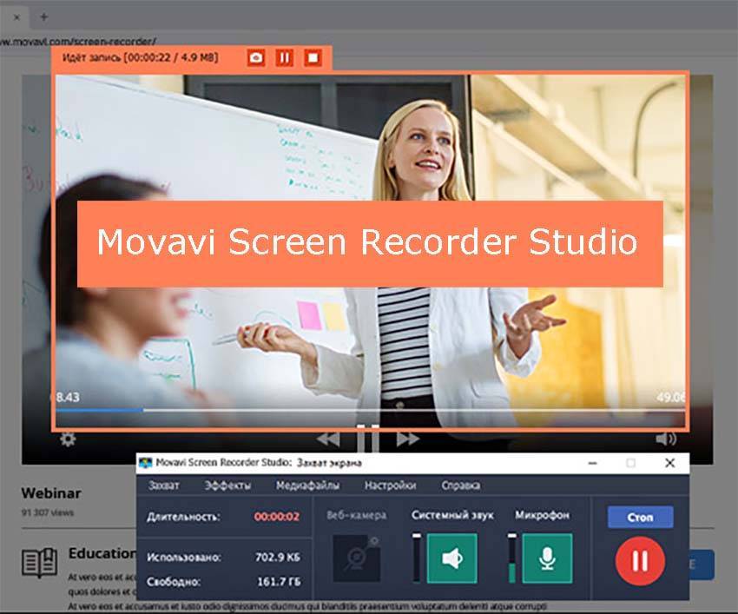Adjust the system sound volume slider
Image resolution: width=738 pixels, height=614 pixels.
417,558
